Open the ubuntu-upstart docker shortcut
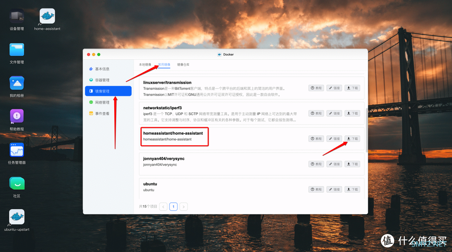The height and width of the screenshot is (252, 452). [x=17, y=217]
